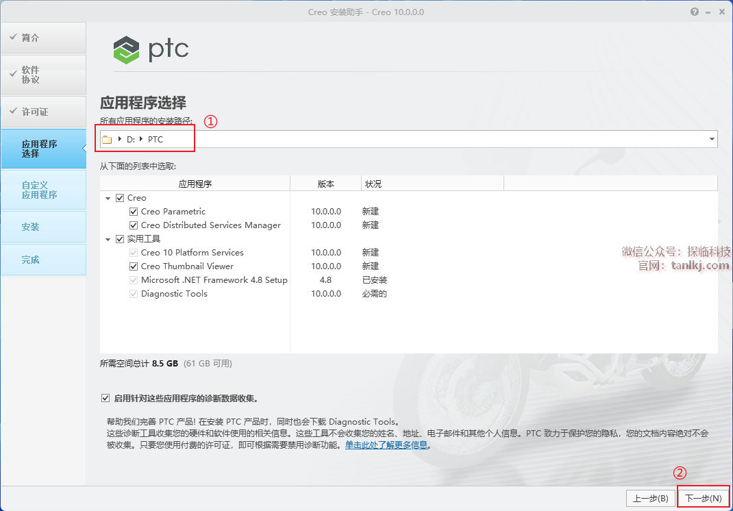Click 已安装 status of .NET Framework

point(375,280)
